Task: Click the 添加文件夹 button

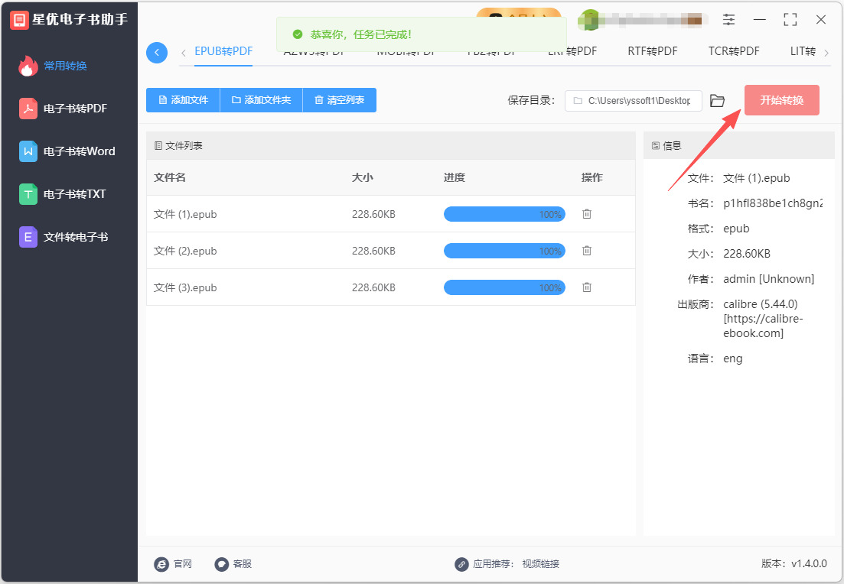Action: [262, 100]
